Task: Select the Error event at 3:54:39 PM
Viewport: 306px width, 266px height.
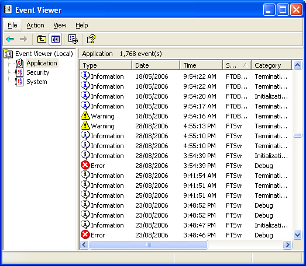Action: tap(185, 166)
